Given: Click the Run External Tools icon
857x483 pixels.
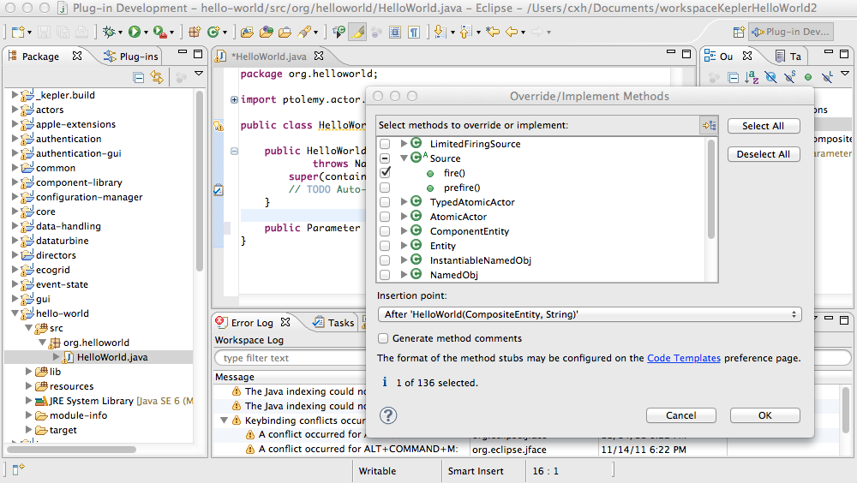Looking at the screenshot, I should [x=159, y=33].
